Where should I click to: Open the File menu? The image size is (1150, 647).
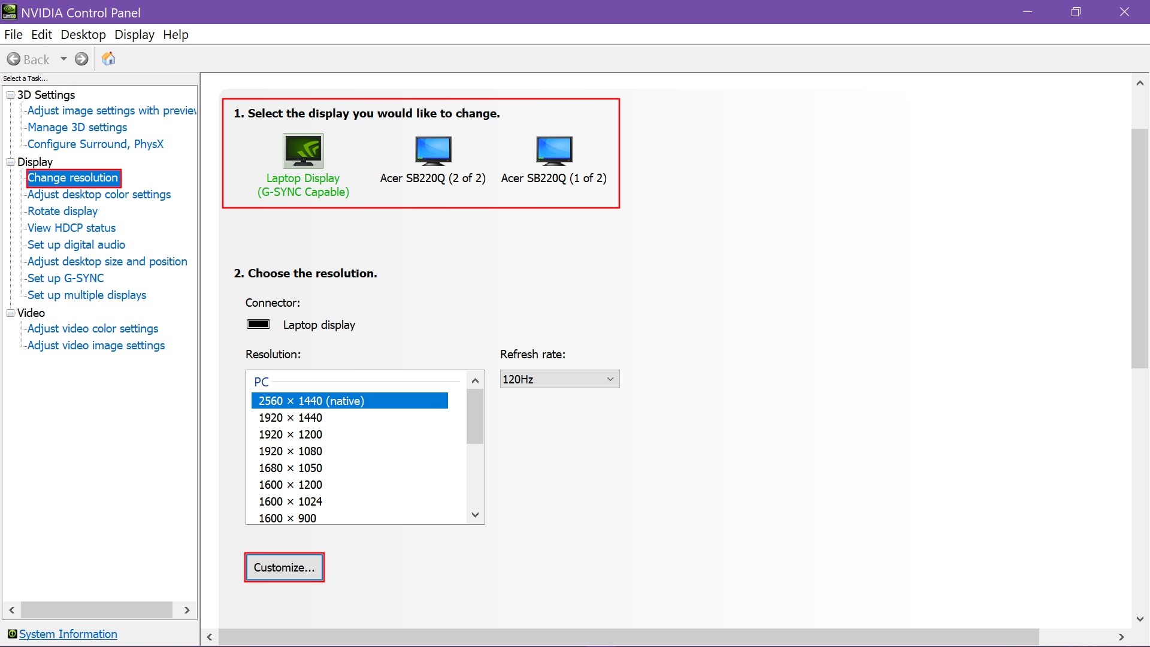click(13, 34)
